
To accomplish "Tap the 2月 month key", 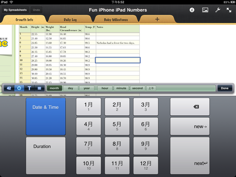I will coord(117,107).
